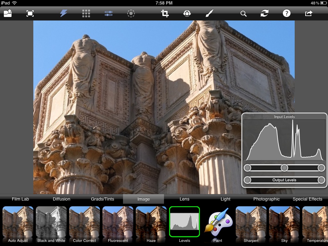Toggle the parameter sliders icon
The image size is (328, 246).
109,13
